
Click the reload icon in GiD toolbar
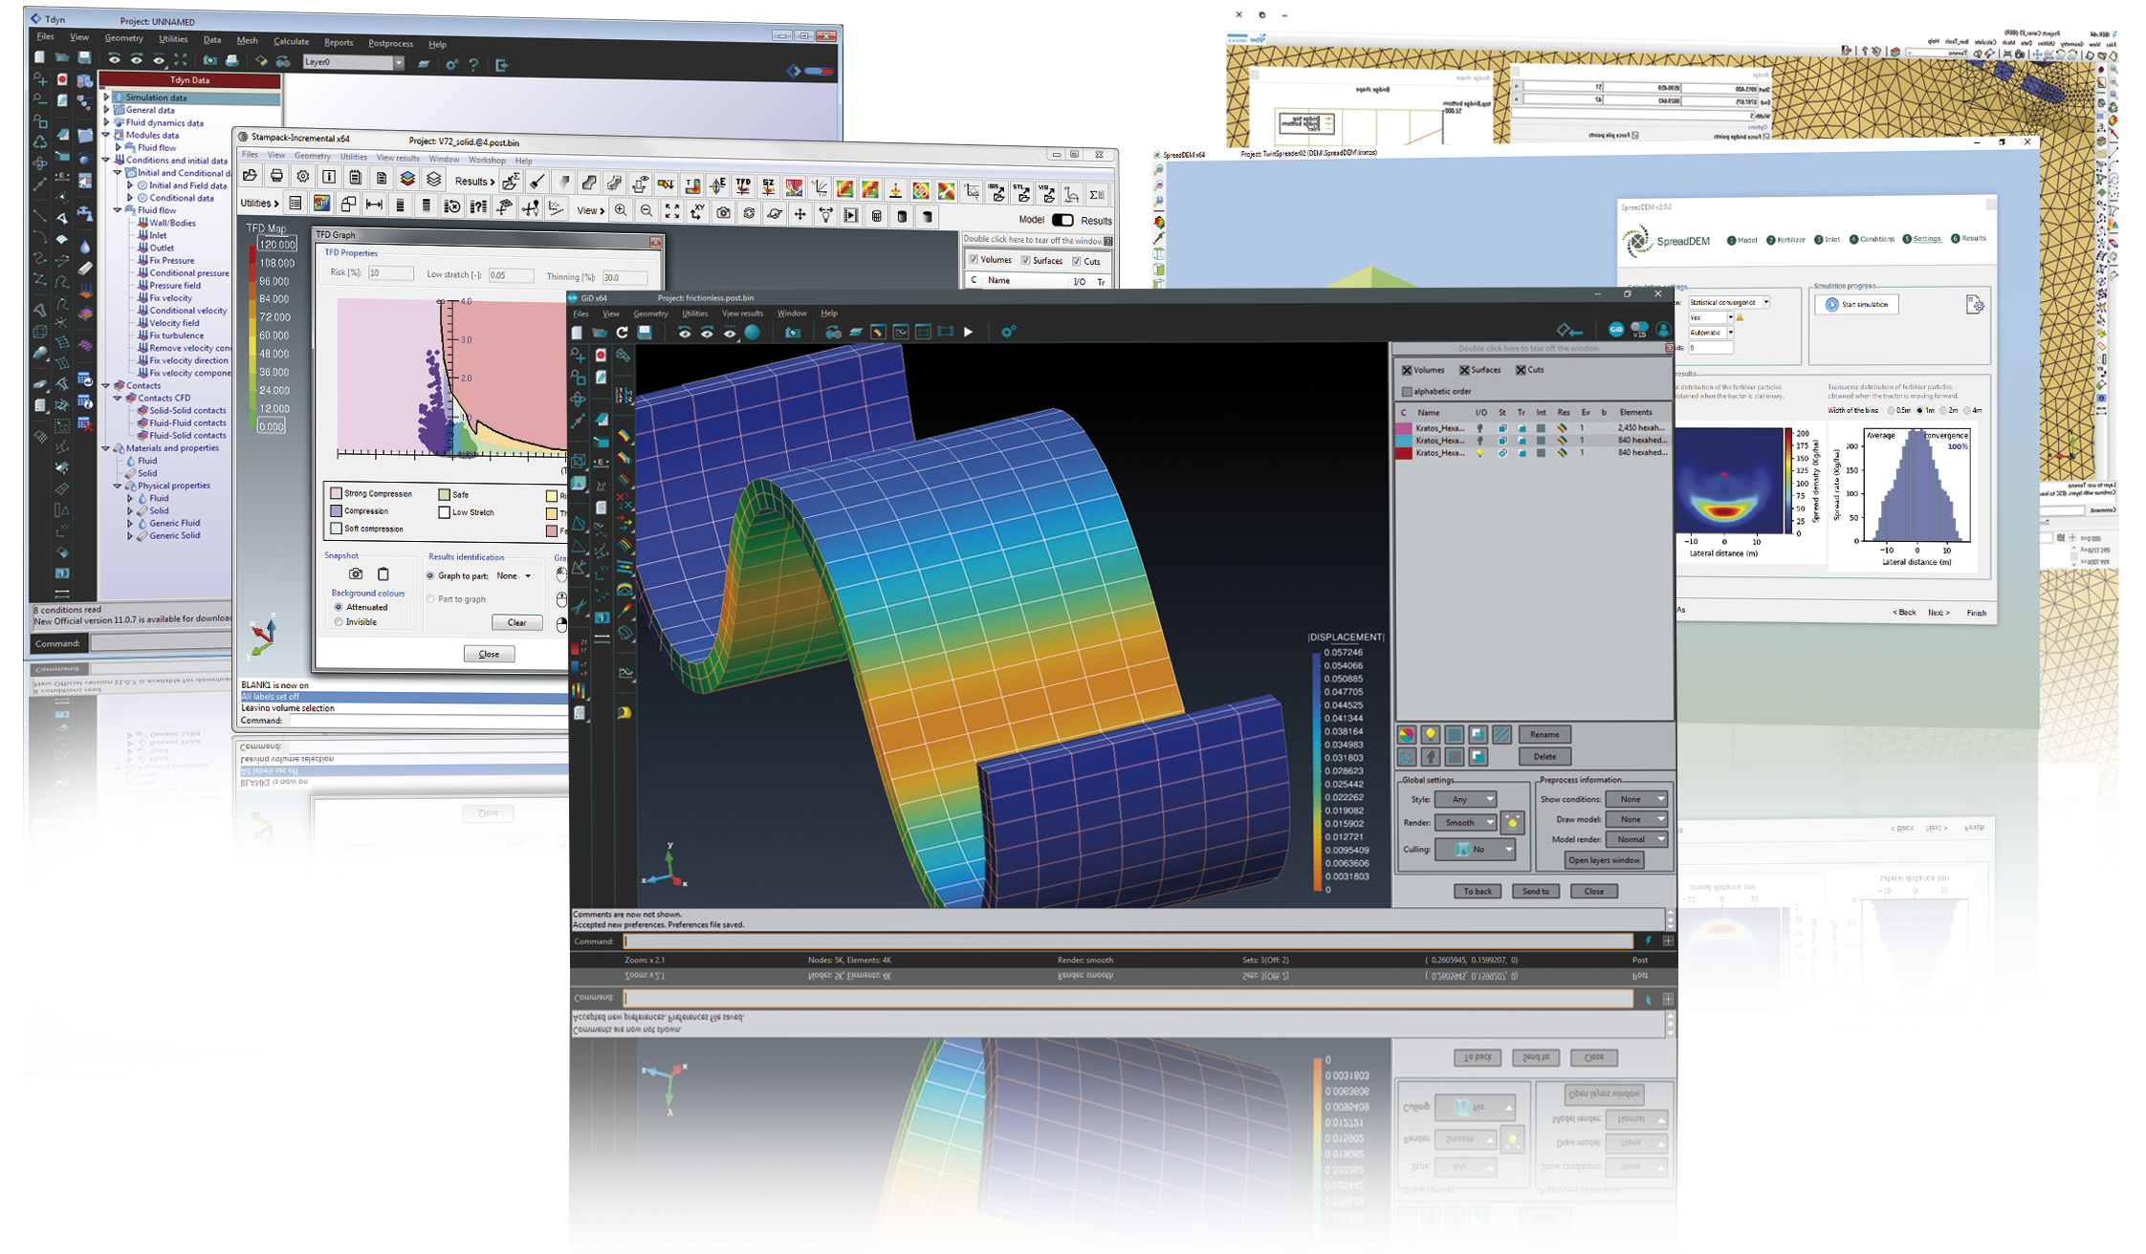pyautogui.click(x=622, y=333)
